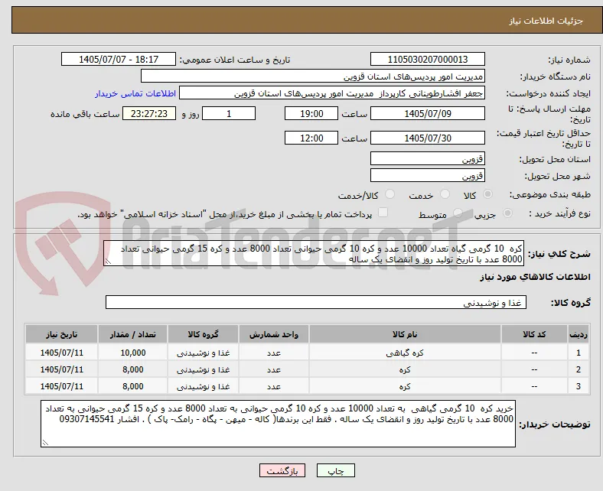Click the remaining time field 23:27:23

[x=149, y=113]
